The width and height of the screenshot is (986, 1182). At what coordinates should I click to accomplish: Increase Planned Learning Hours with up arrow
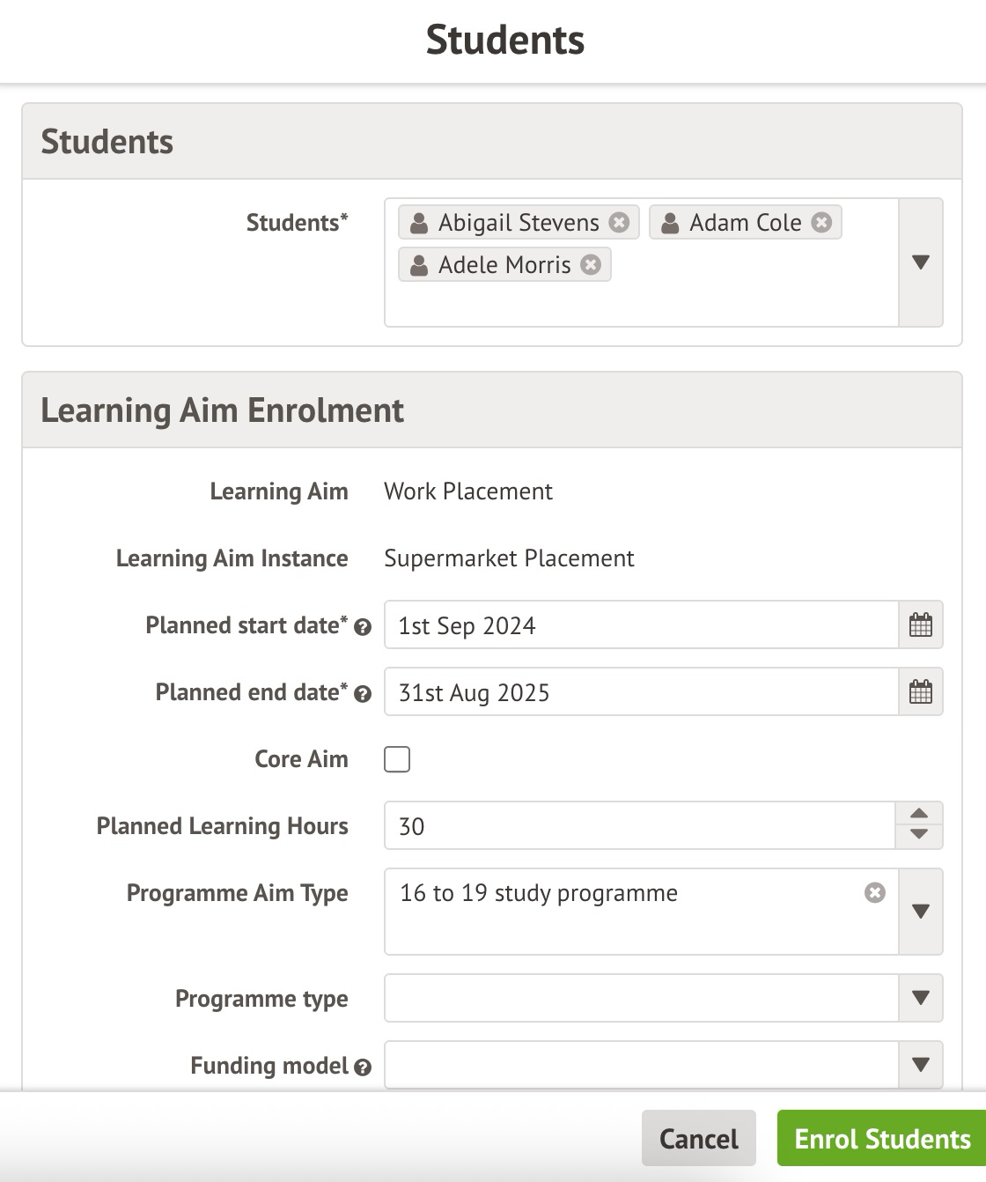(x=919, y=814)
